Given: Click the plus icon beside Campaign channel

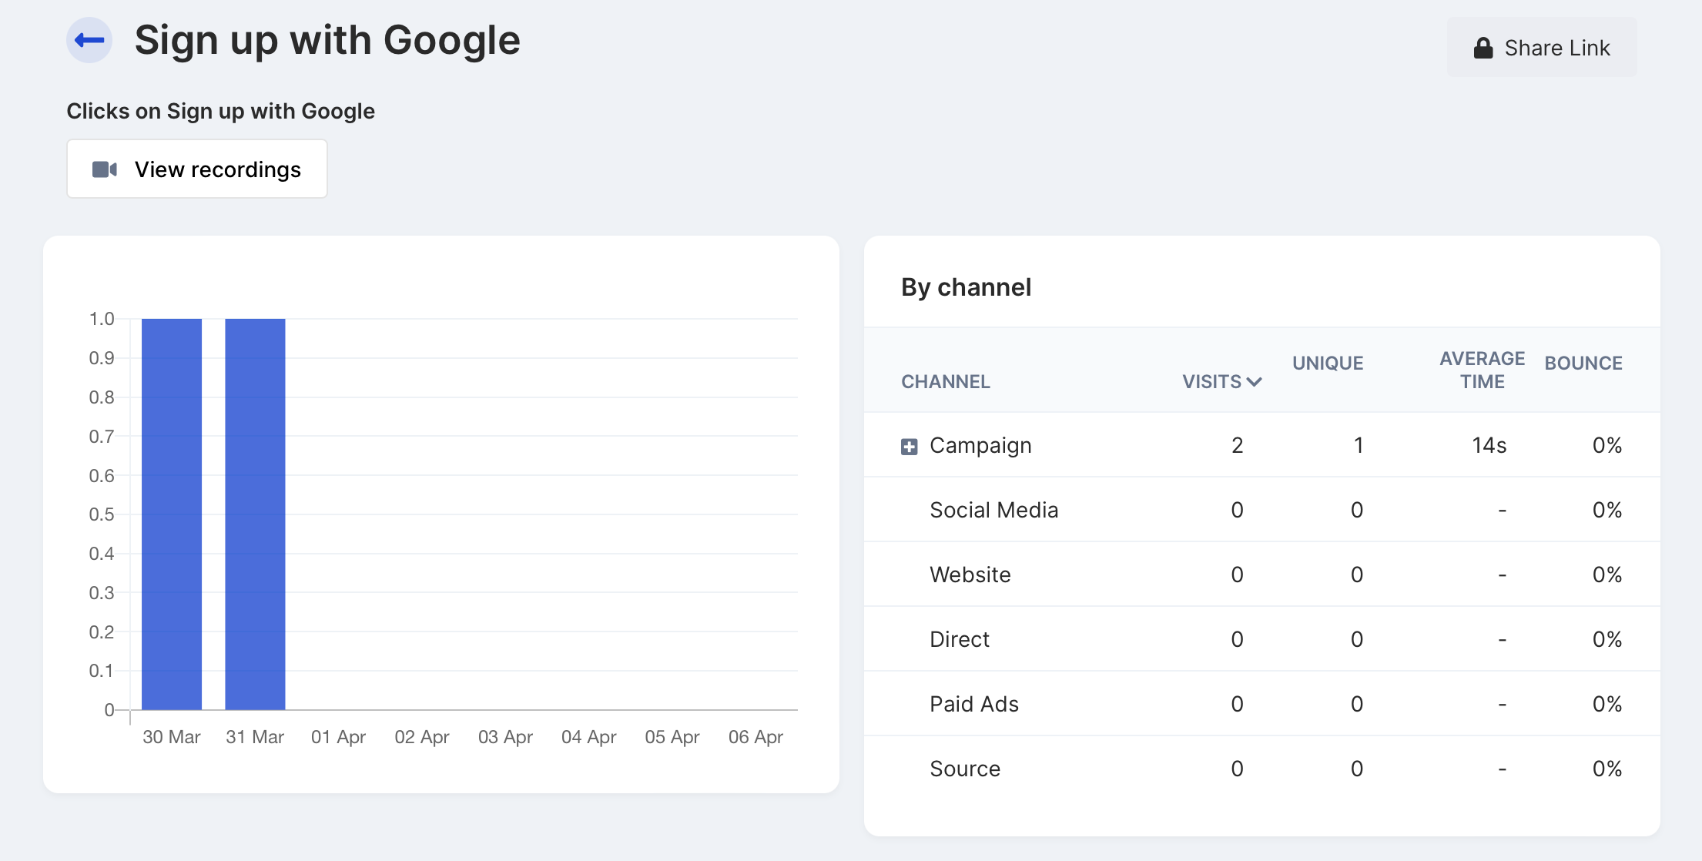Looking at the screenshot, I should coord(910,445).
